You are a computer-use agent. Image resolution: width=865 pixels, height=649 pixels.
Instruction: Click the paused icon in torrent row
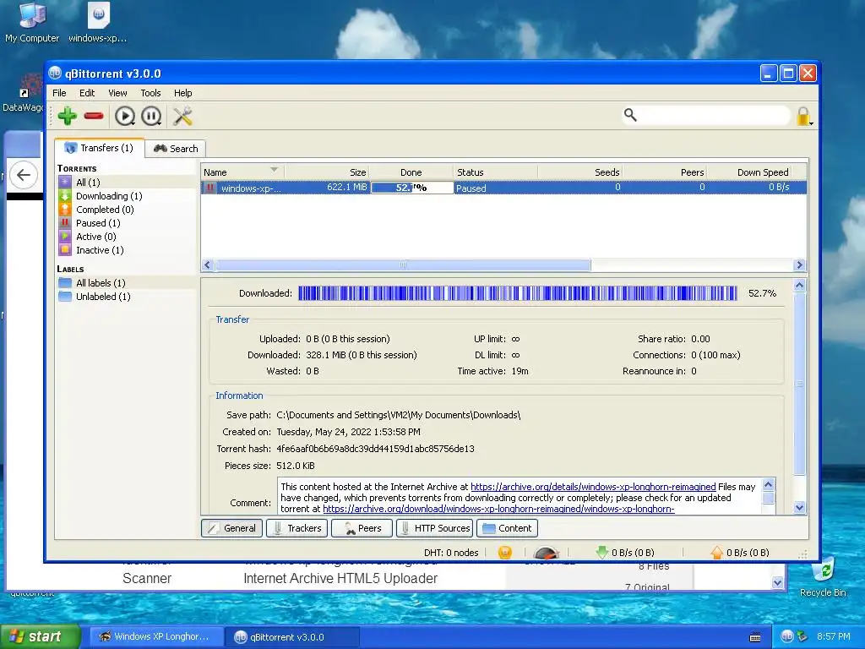point(209,188)
